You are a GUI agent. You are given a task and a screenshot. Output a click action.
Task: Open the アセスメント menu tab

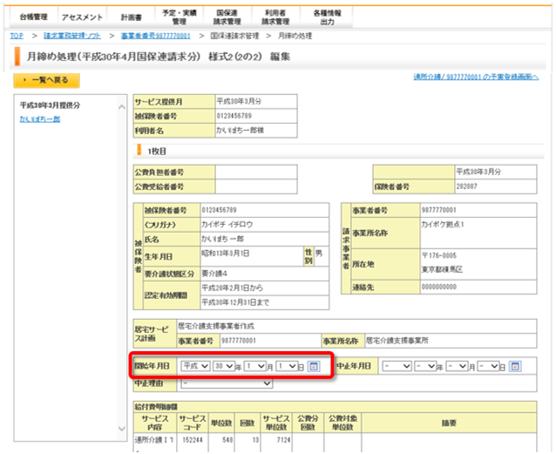click(x=82, y=17)
